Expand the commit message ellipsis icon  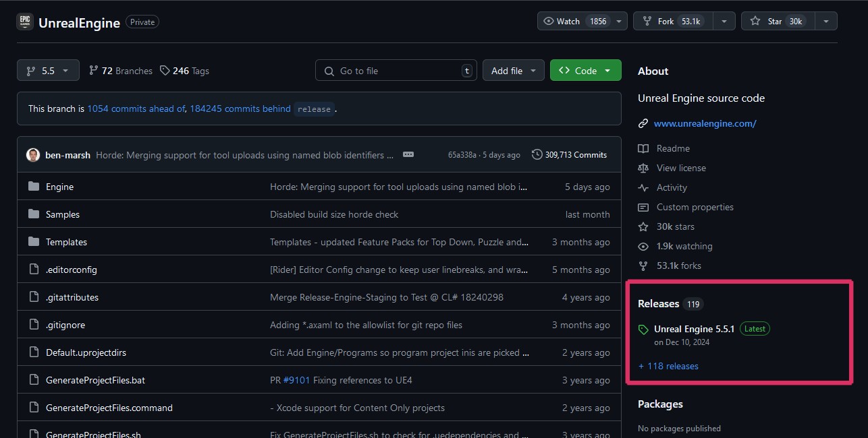tap(408, 154)
